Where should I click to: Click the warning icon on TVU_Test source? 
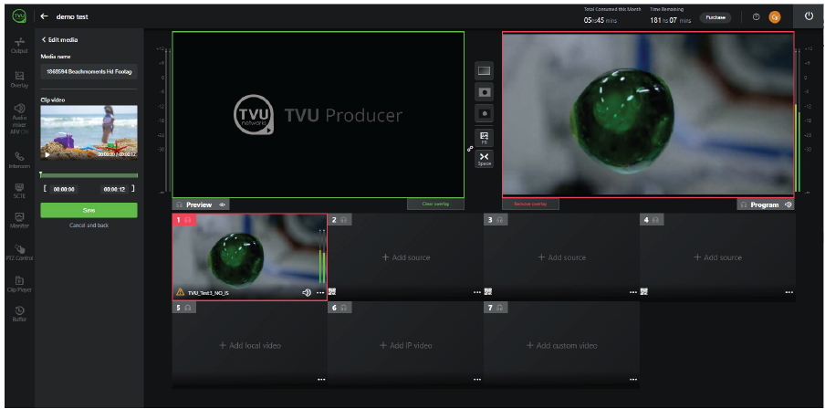pos(181,292)
